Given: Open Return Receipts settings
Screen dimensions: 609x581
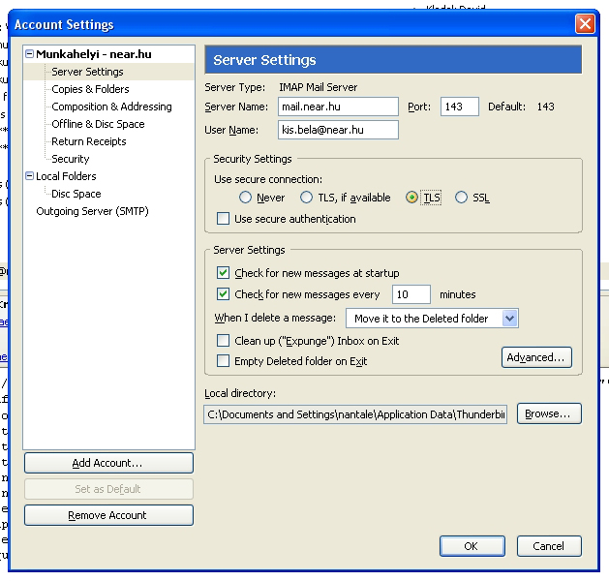Looking at the screenshot, I should (88, 141).
